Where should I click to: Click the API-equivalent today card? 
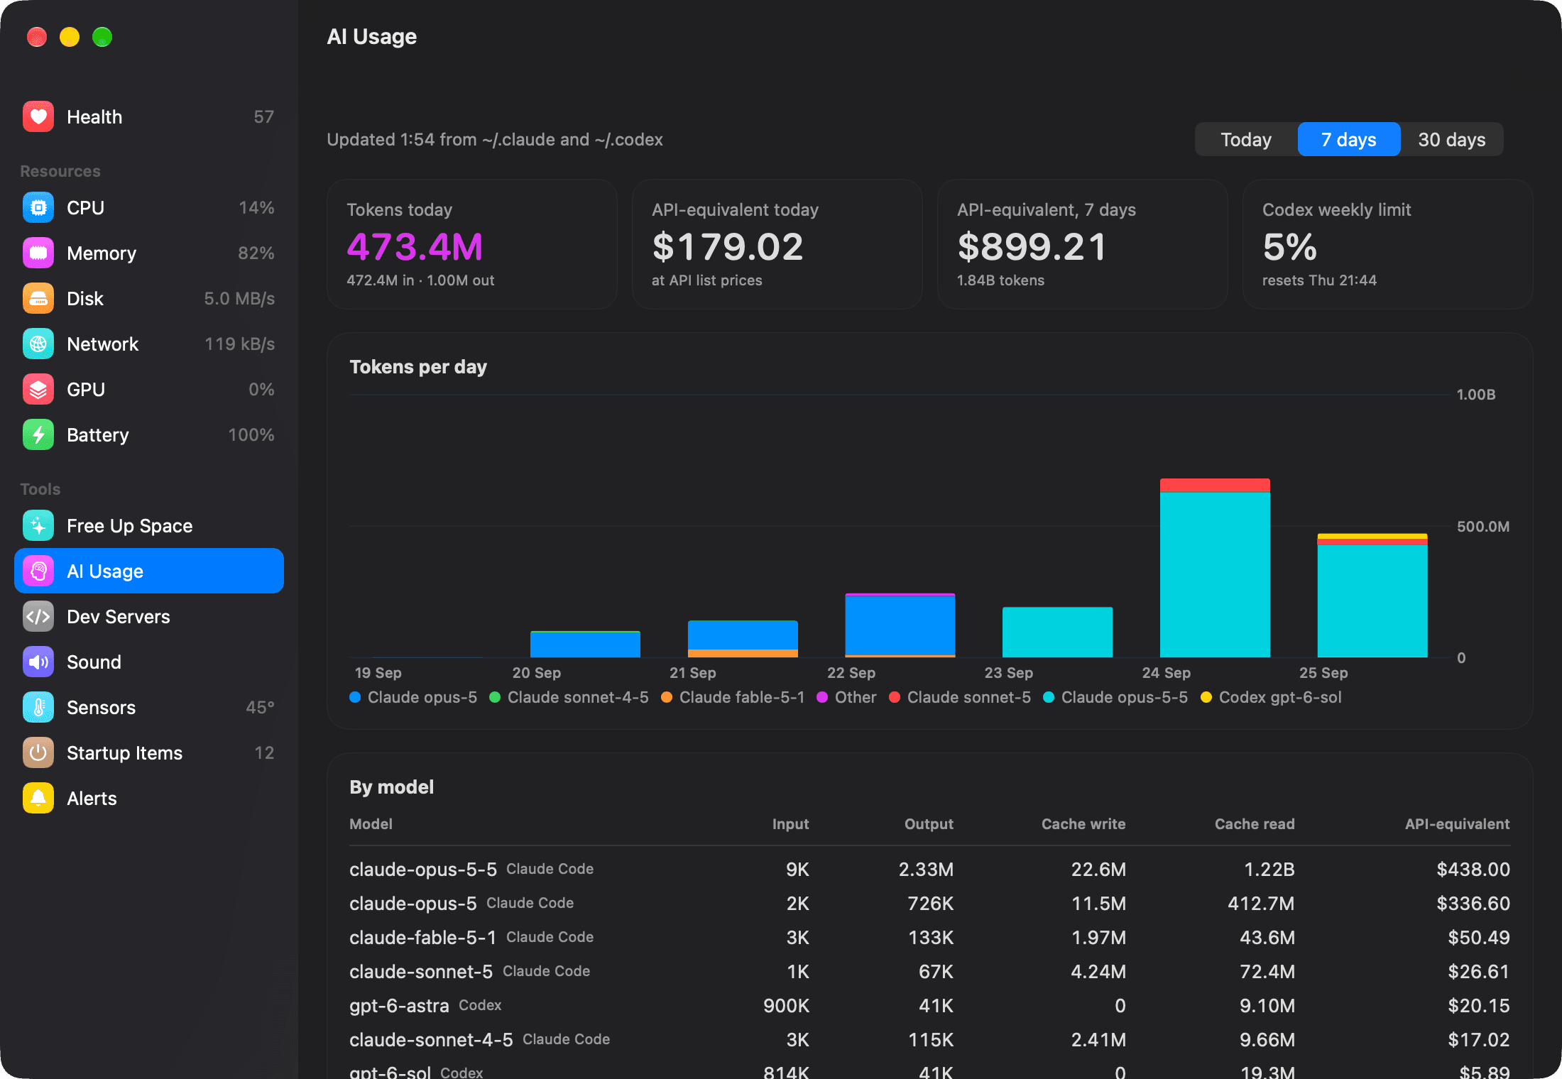[x=777, y=244]
